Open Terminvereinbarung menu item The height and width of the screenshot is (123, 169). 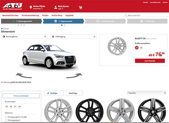30,15
